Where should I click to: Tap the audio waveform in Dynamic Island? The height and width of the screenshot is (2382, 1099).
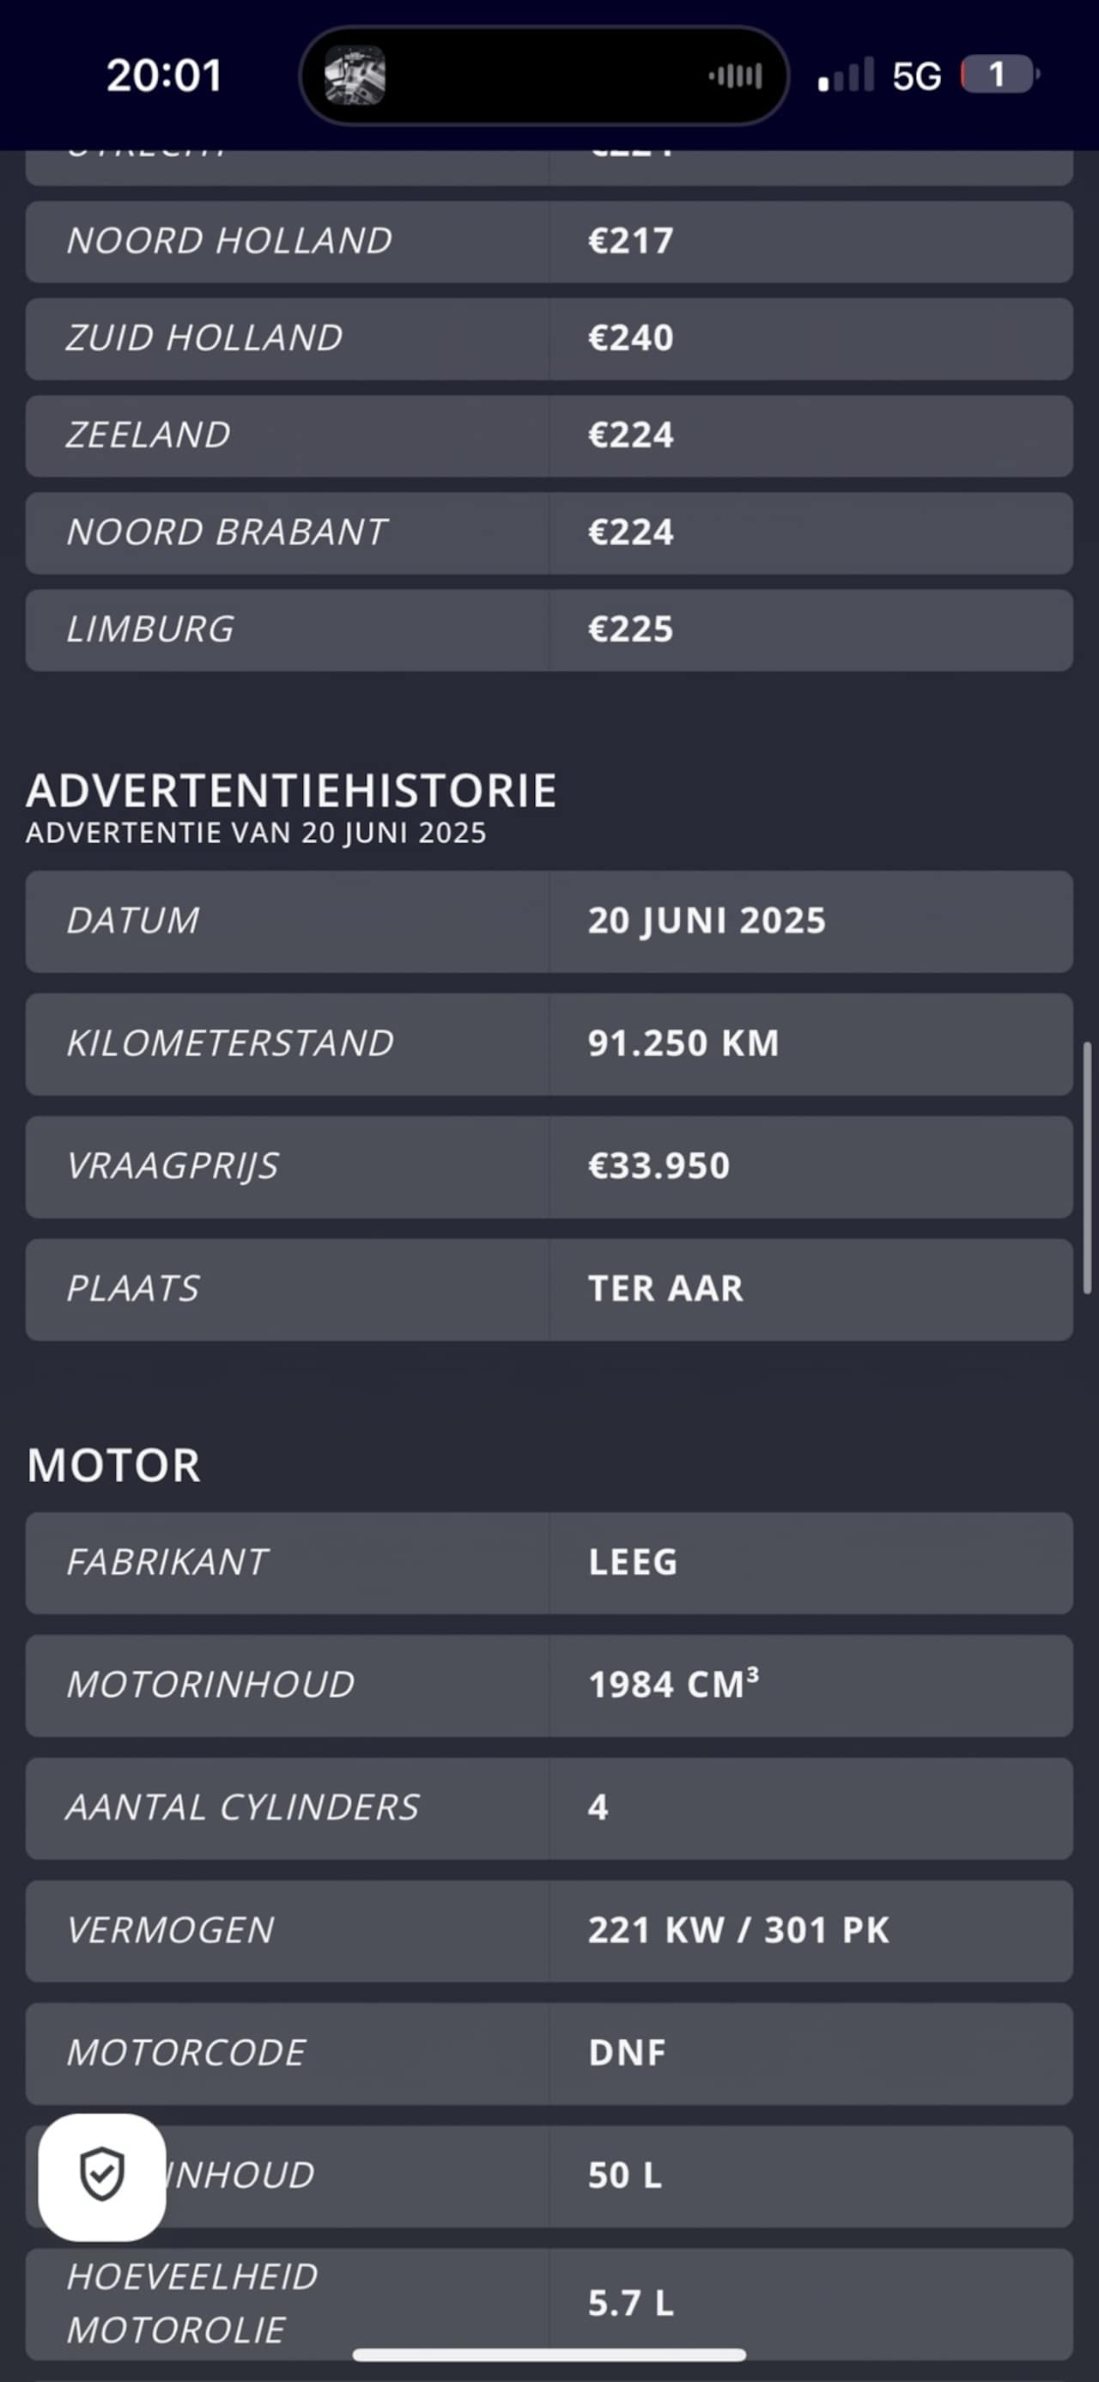735,76
